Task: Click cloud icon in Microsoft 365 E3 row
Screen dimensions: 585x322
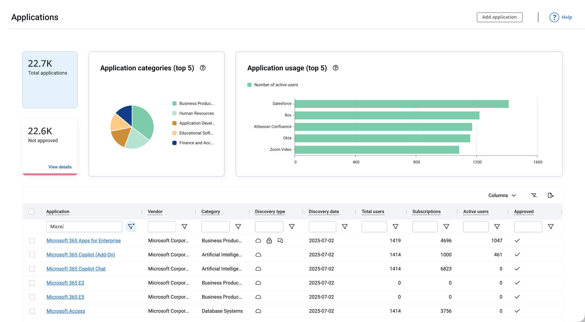Action: pyautogui.click(x=258, y=283)
